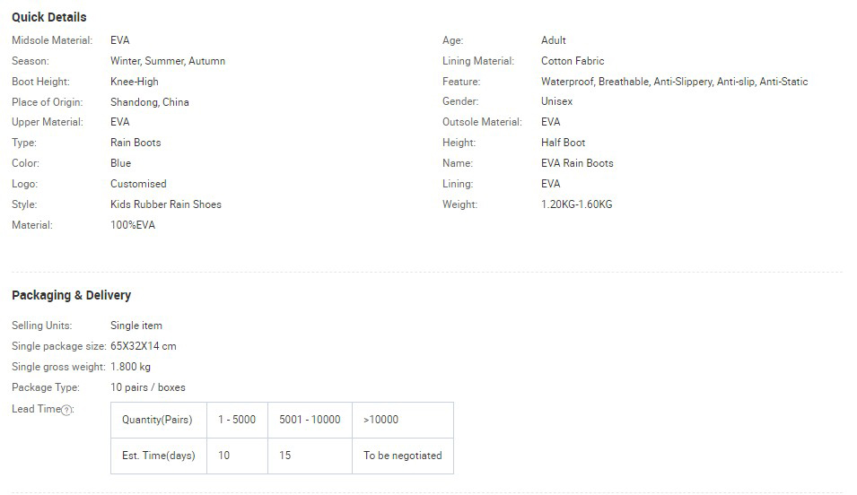This screenshot has width=857, height=495.
Task: Click the 1.20KG-1.60KG weight value
Action: pyautogui.click(x=576, y=204)
